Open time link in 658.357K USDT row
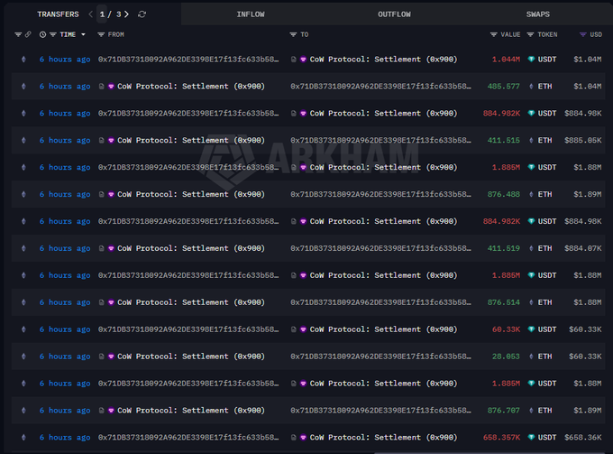Screen dimensions: 613x454 (65, 437)
